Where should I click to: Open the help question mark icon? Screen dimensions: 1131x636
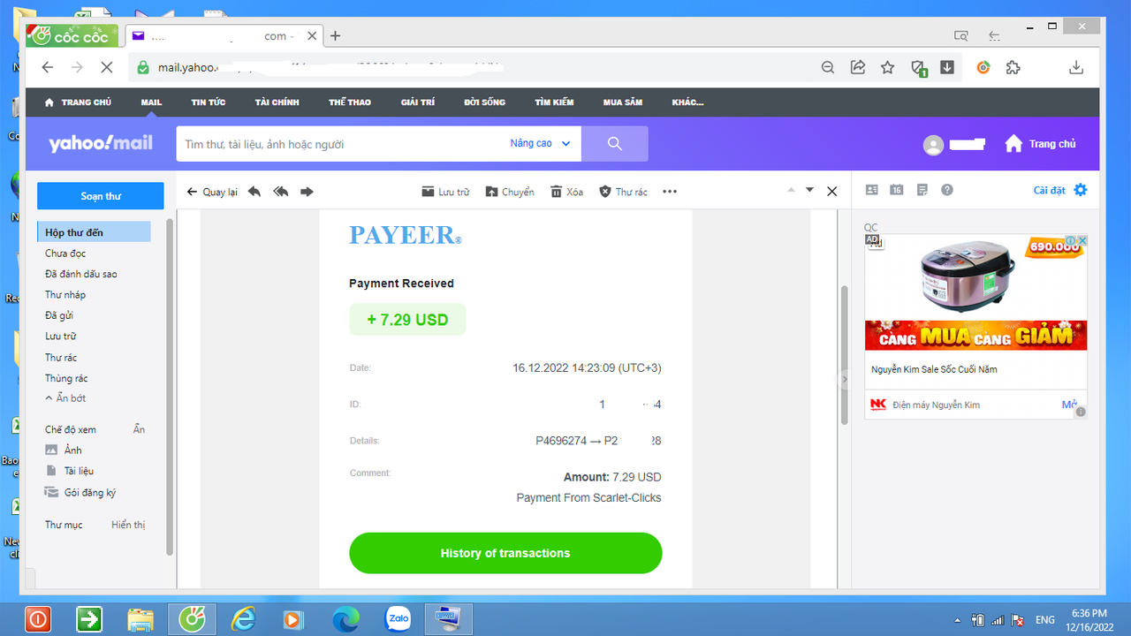tap(947, 190)
